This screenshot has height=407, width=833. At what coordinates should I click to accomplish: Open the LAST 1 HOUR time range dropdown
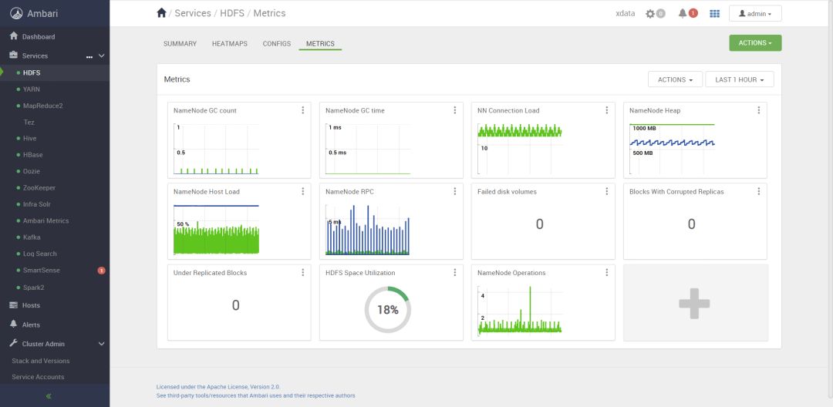pos(739,79)
